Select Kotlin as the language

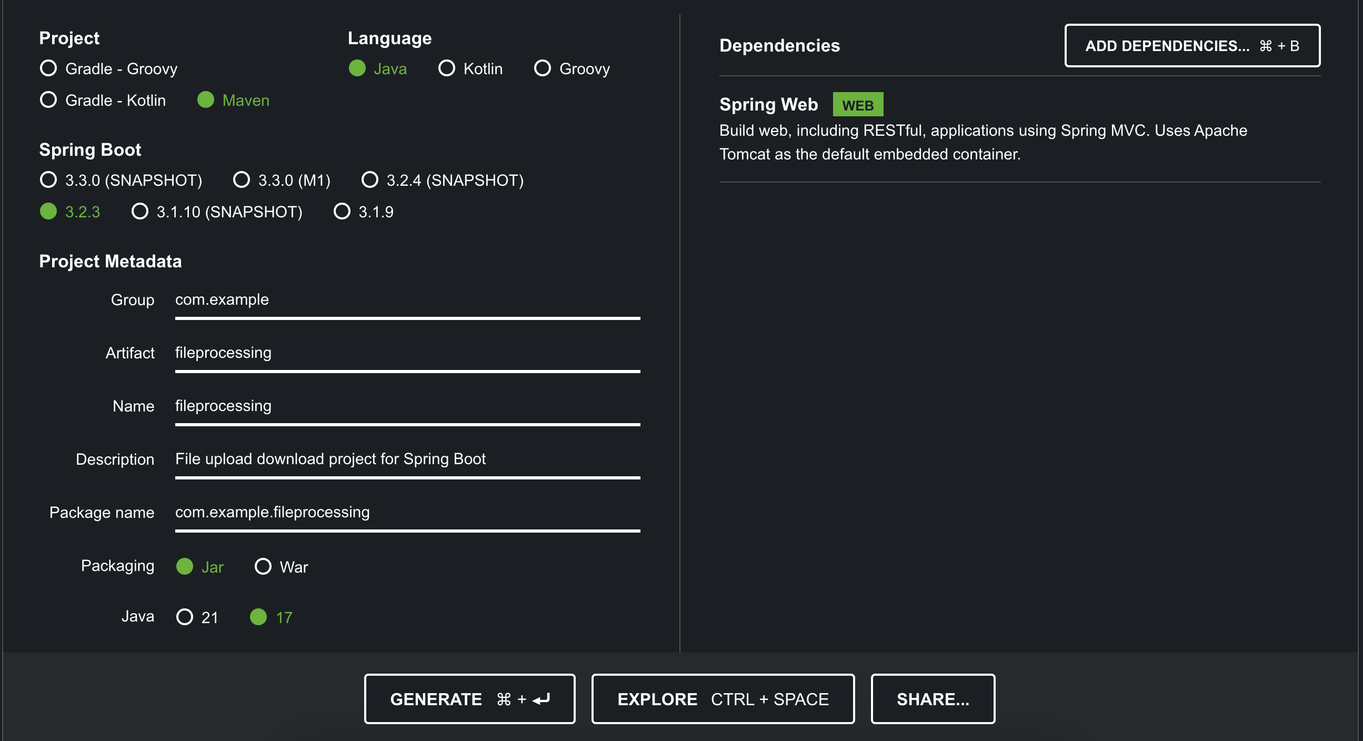coord(447,68)
